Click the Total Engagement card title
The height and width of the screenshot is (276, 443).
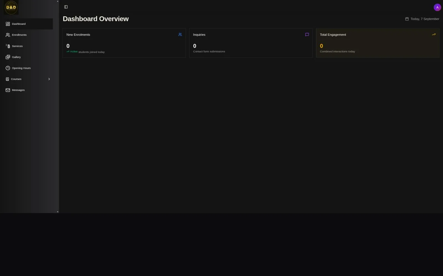tap(333, 35)
